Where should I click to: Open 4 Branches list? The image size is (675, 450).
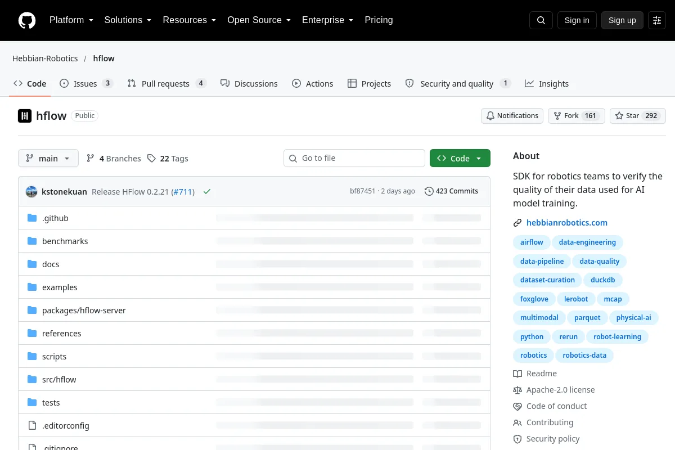click(x=114, y=159)
